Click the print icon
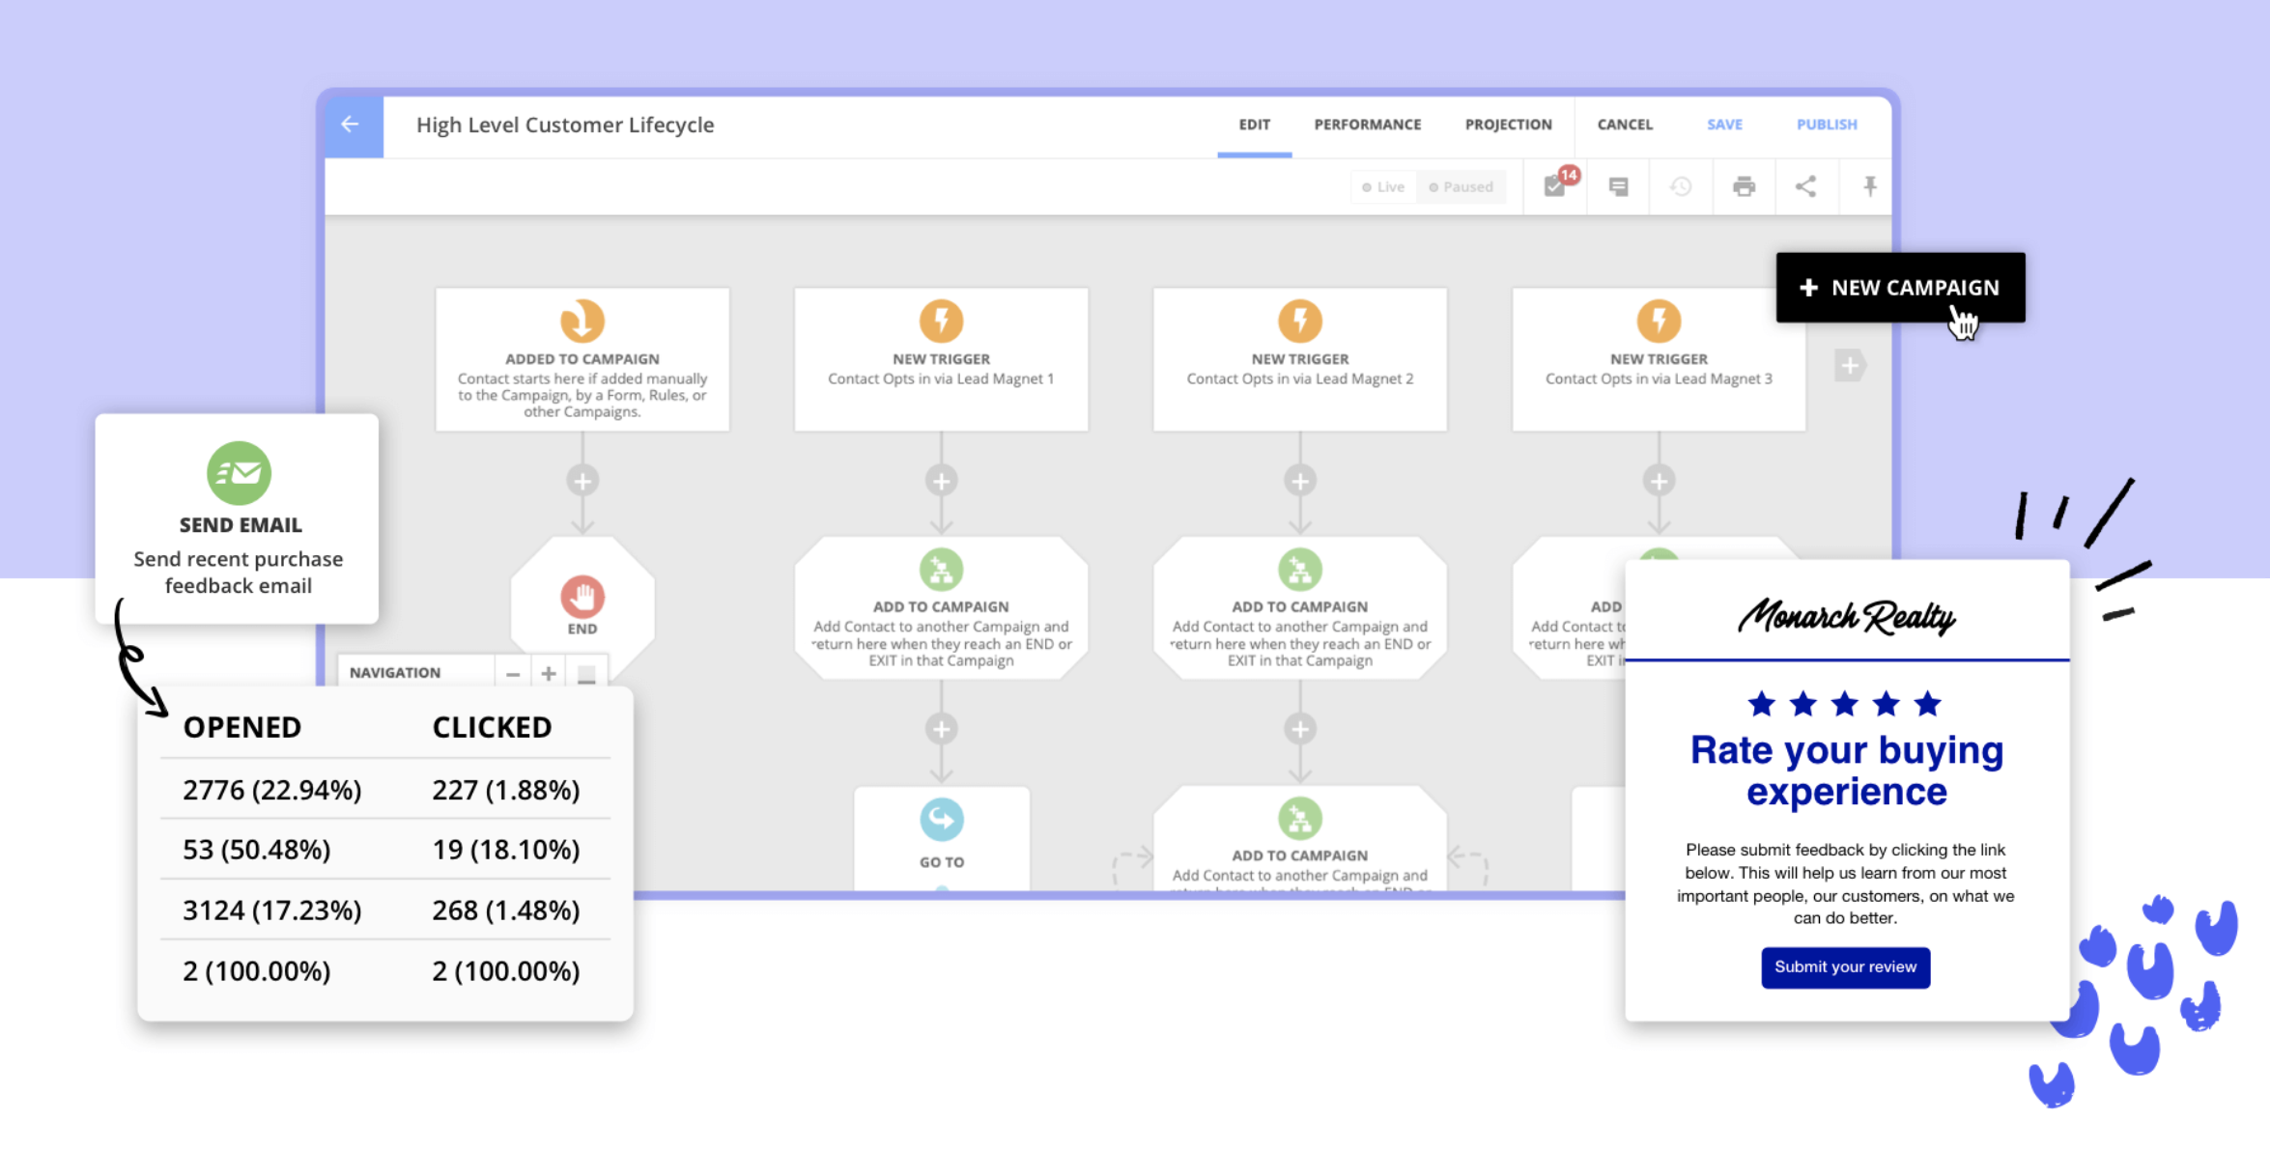This screenshot has height=1149, width=2270. (x=1744, y=186)
